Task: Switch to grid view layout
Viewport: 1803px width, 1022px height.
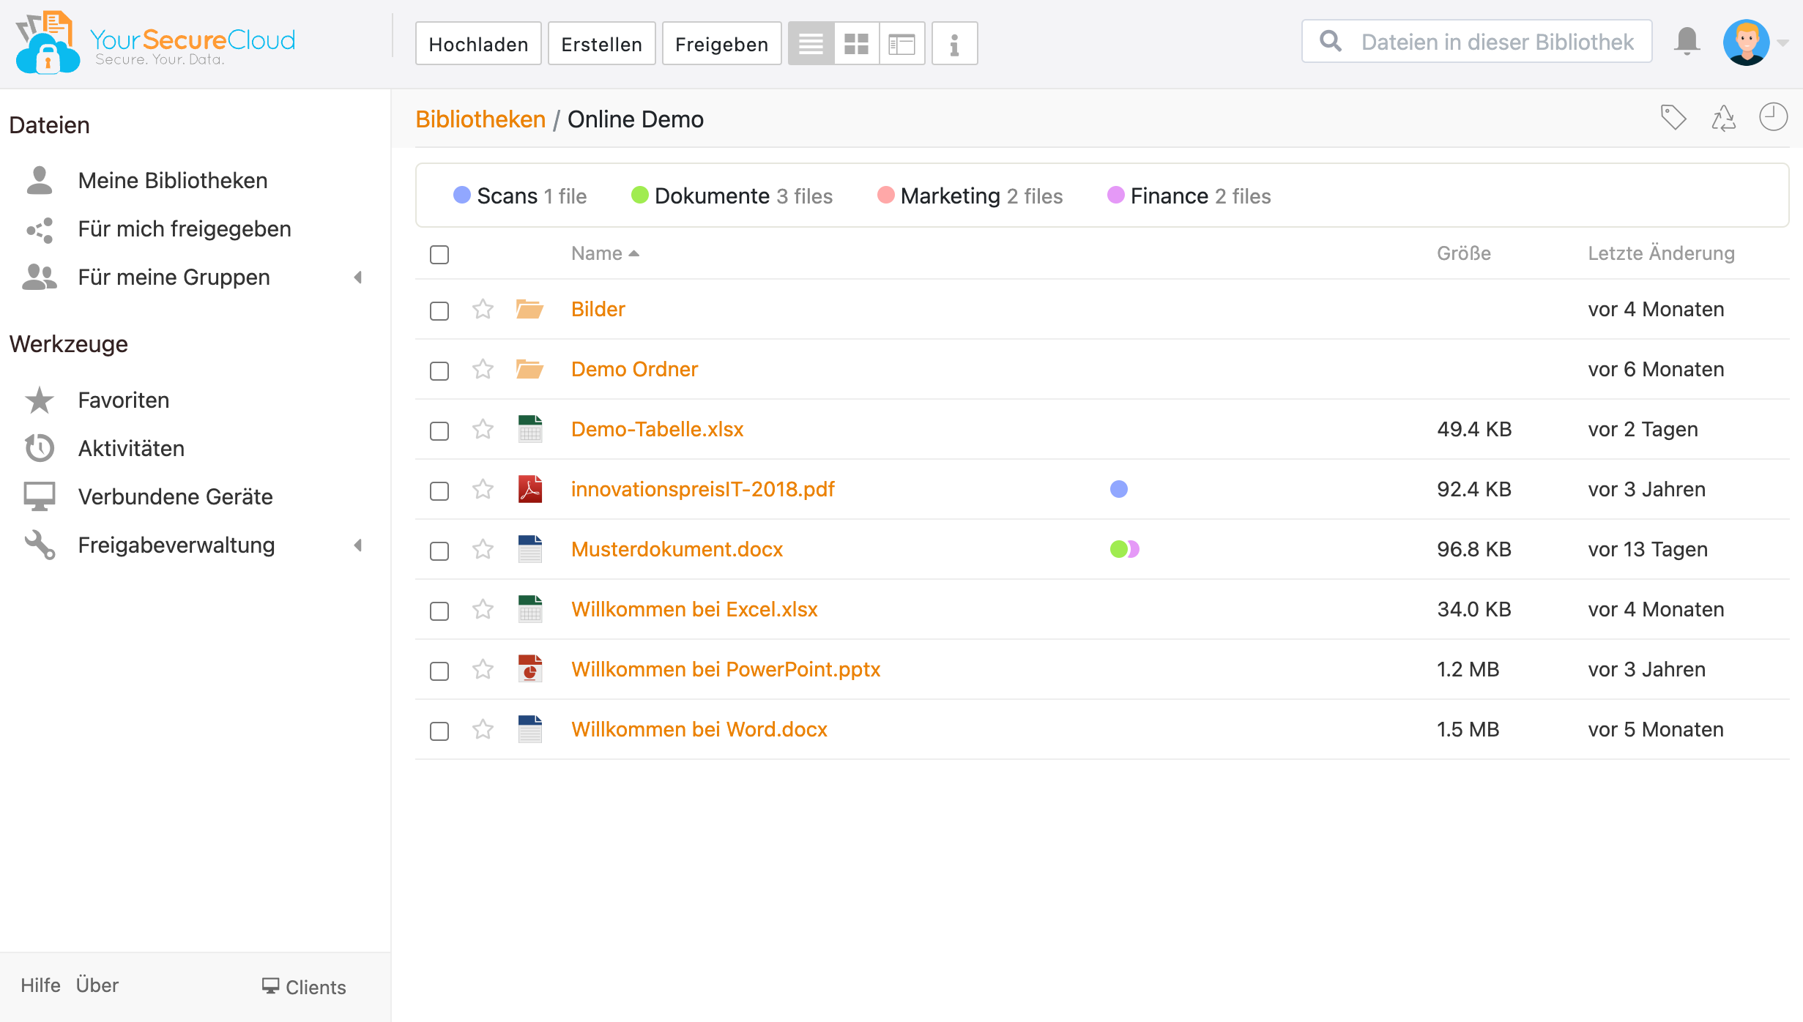Action: pos(855,43)
